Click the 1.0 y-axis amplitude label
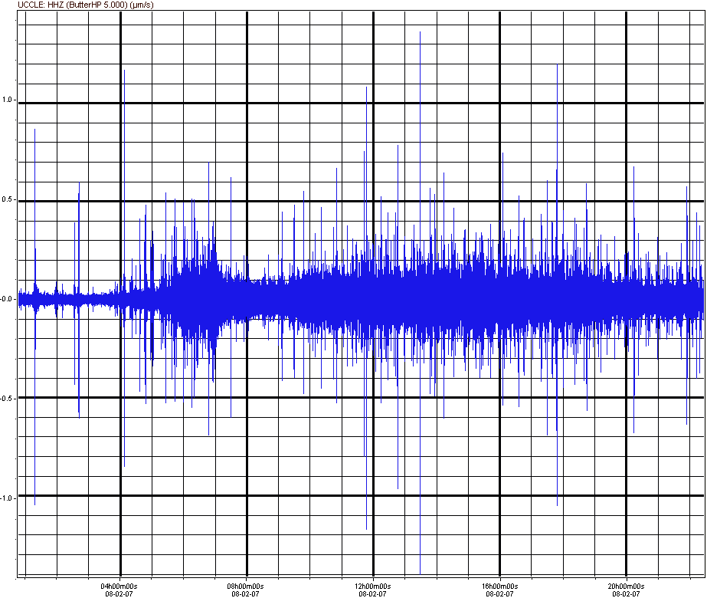The image size is (707, 598). point(8,100)
